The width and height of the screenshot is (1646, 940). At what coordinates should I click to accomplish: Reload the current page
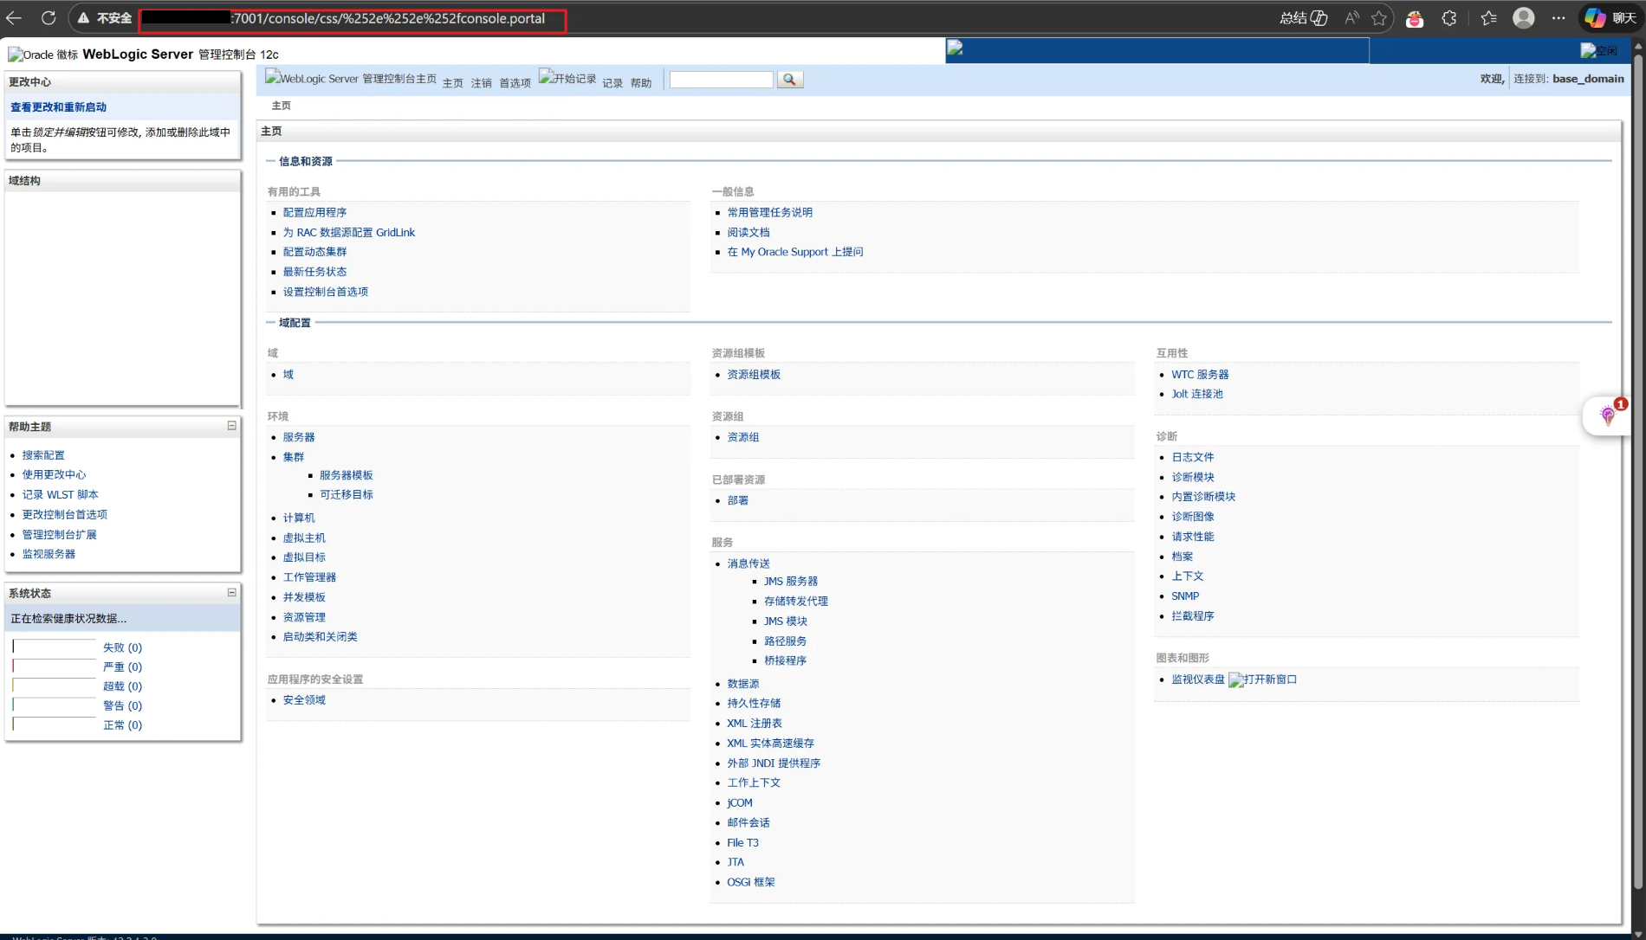tap(49, 18)
